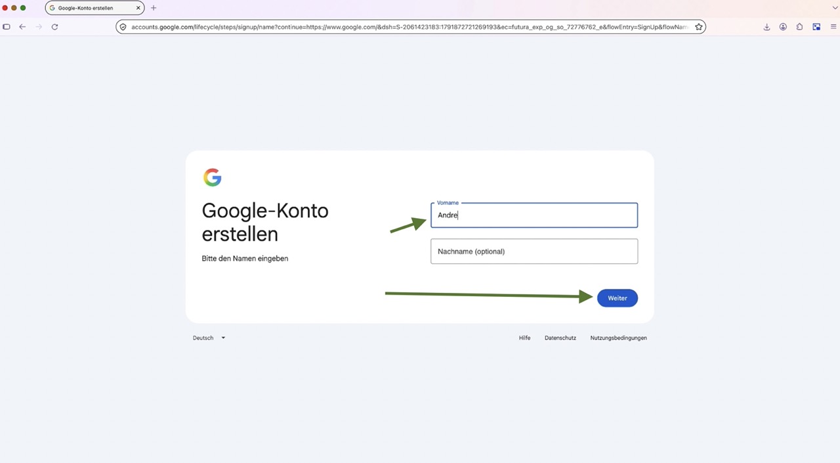Click the Vorname input field
The width and height of the screenshot is (840, 463).
tap(534, 215)
